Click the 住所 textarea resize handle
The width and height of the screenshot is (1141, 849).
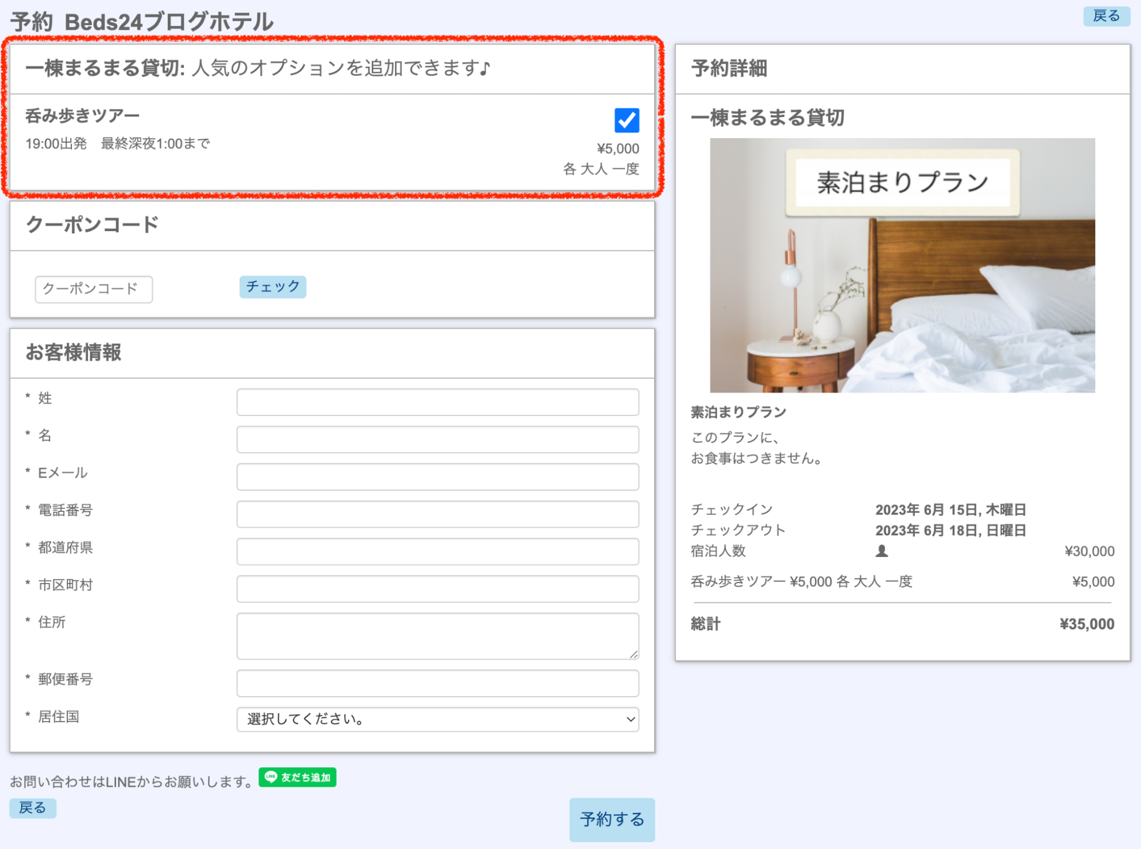coord(634,654)
